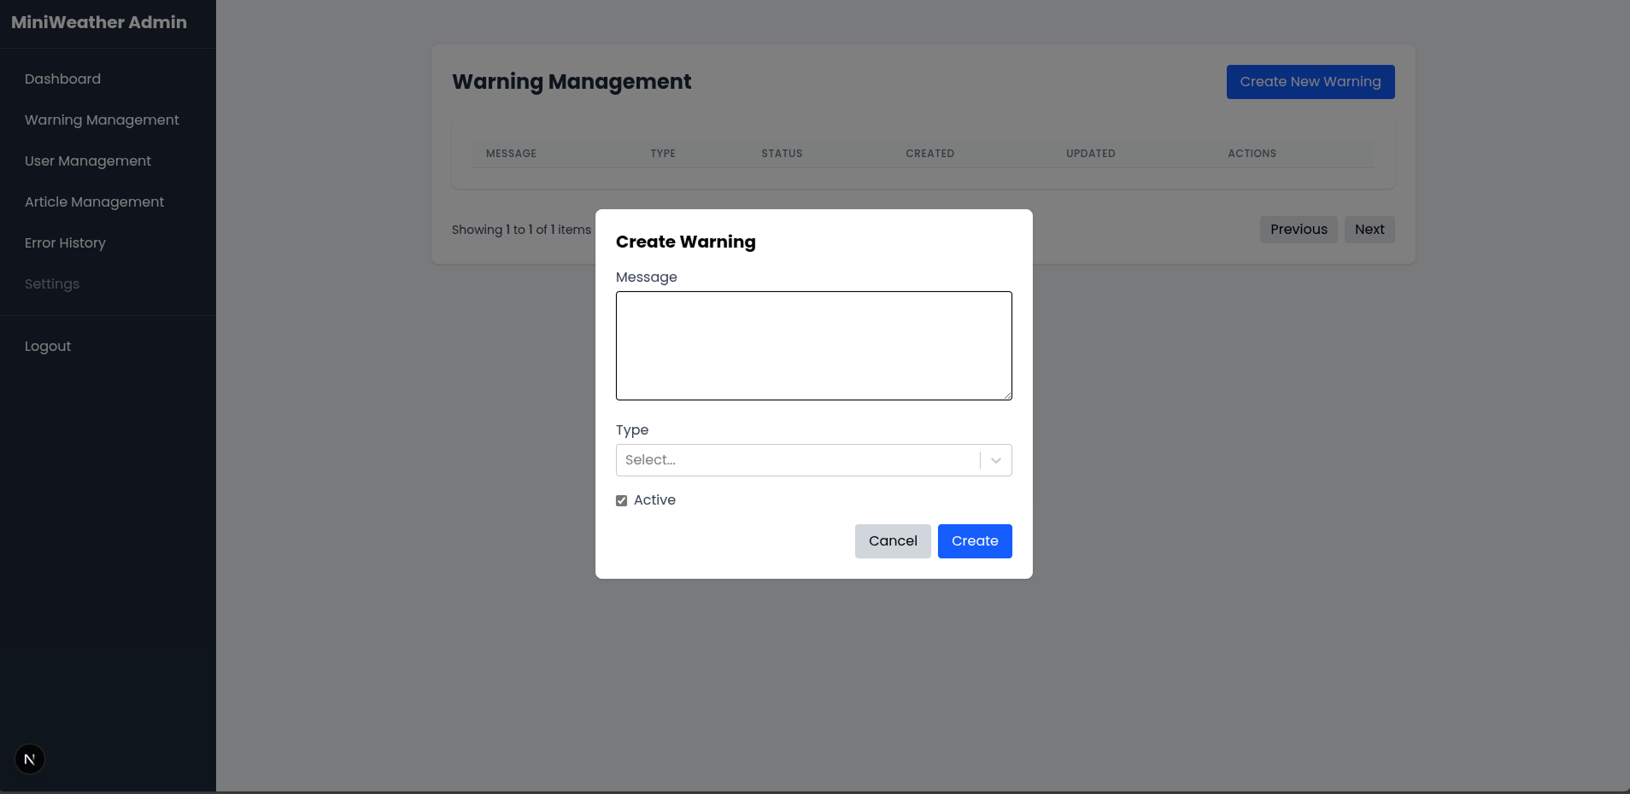The image size is (1630, 794).
Task: Open Error History page
Action: click(65, 242)
